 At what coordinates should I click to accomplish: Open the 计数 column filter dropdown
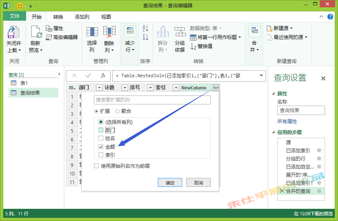click(125, 88)
